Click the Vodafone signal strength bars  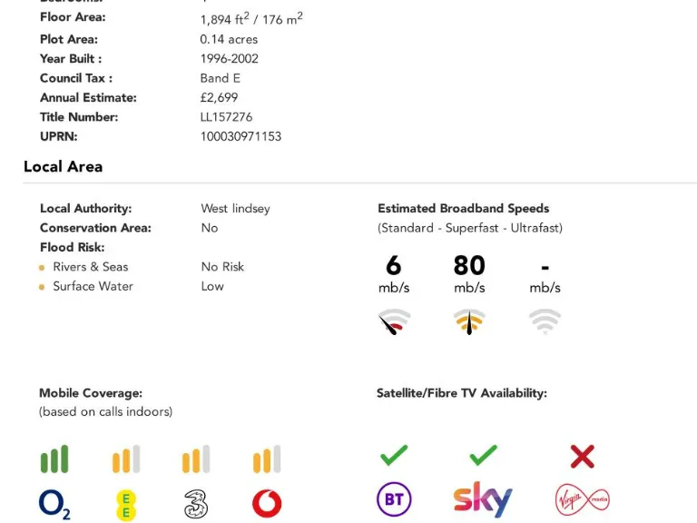267,459
